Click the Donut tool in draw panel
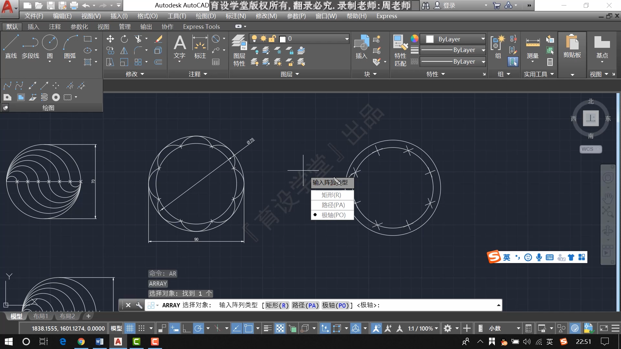Viewport: 621px width, 349px height. 56,97
